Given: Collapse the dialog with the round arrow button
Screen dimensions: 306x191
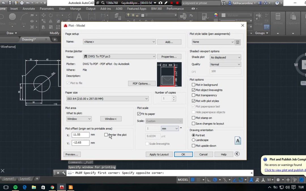Looking at the screenshot, I should click(237, 154).
